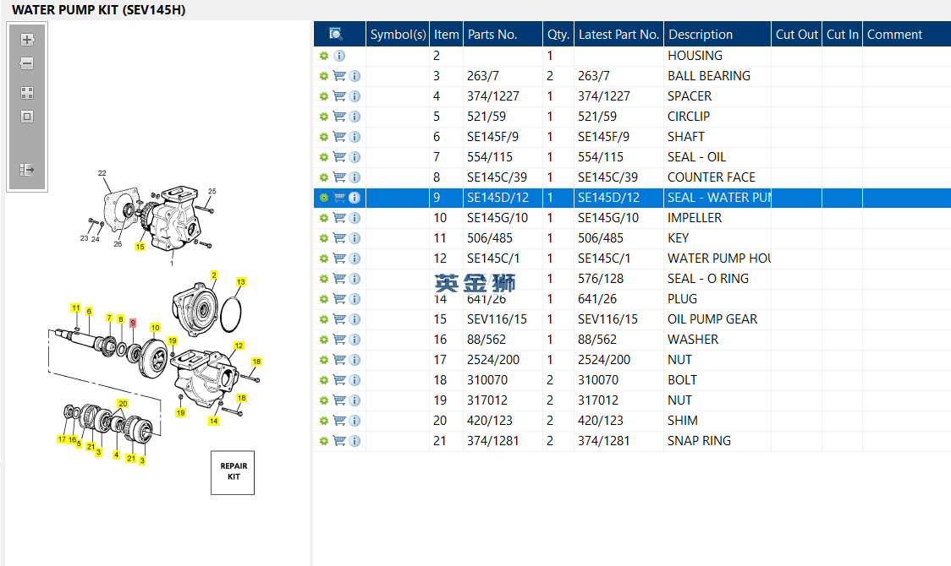
Task: Select the fit-to-grid view tool
Action: tap(27, 93)
